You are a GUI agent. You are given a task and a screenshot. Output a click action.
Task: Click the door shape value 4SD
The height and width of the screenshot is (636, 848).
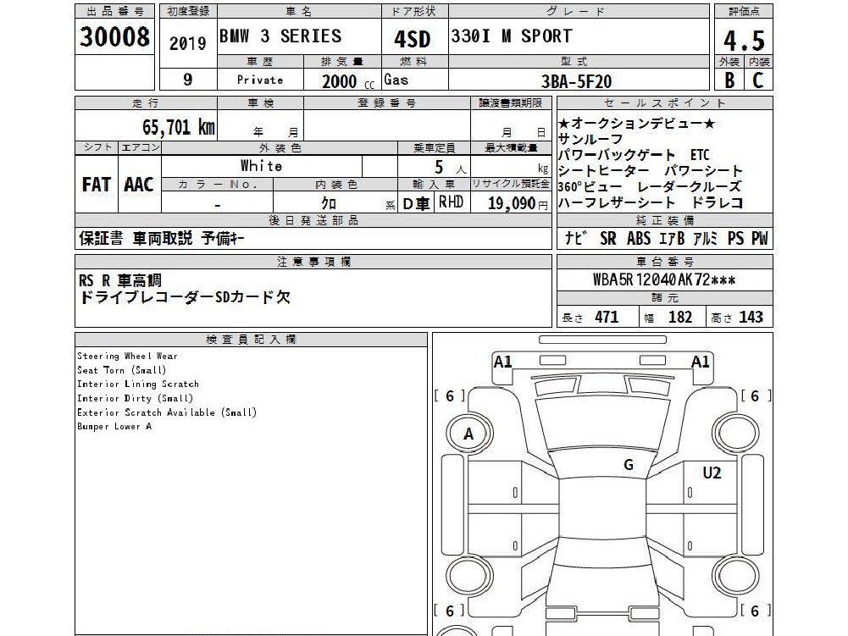[x=412, y=40]
